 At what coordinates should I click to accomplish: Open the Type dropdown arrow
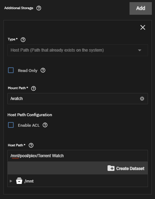pos(140,50)
